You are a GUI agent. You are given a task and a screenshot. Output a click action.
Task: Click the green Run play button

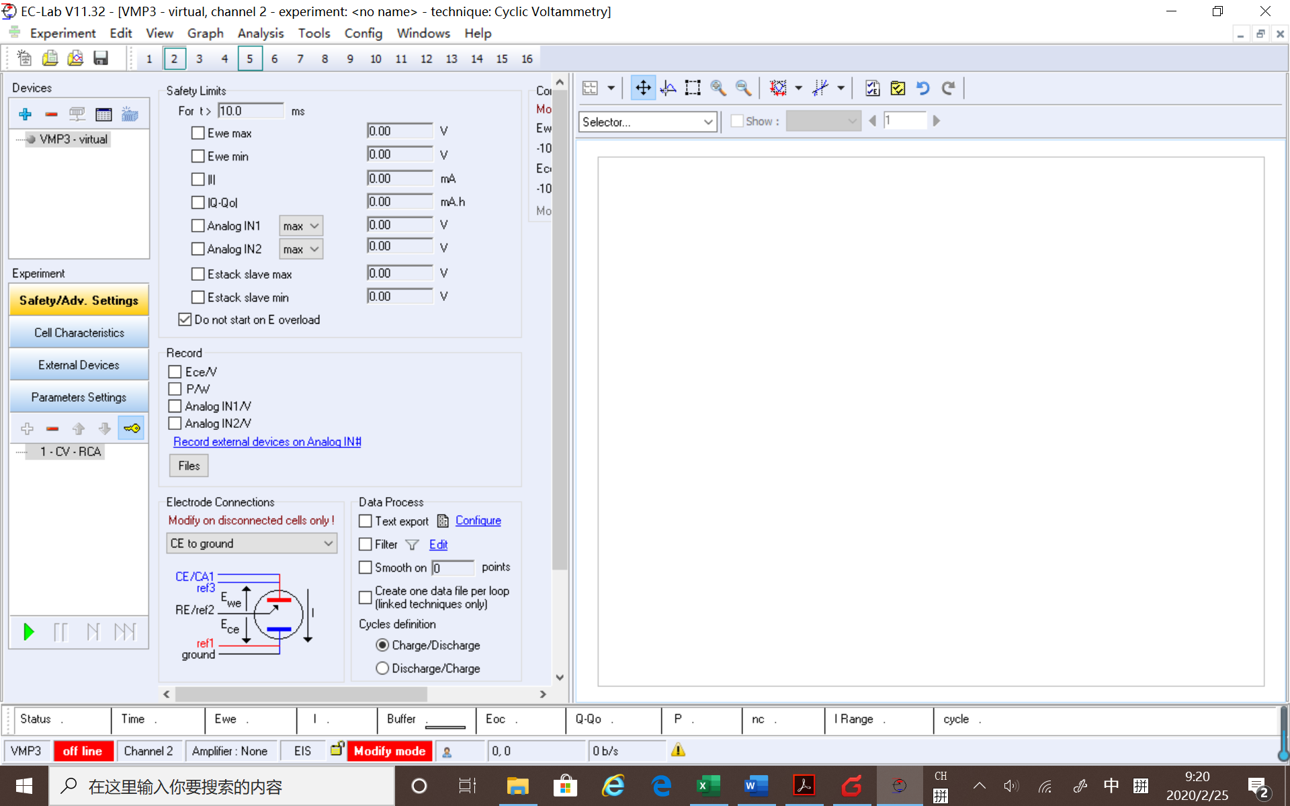[29, 631]
